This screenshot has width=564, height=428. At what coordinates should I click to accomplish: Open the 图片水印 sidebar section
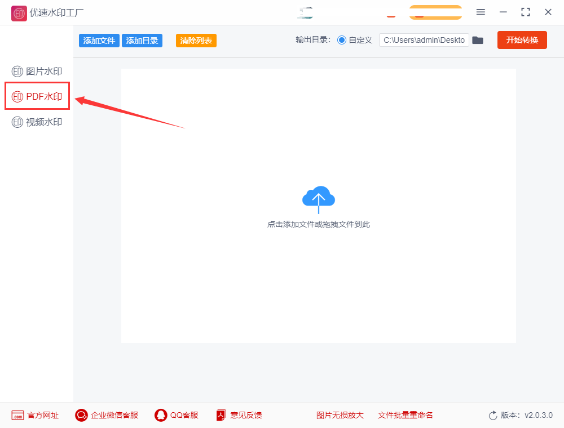point(37,72)
